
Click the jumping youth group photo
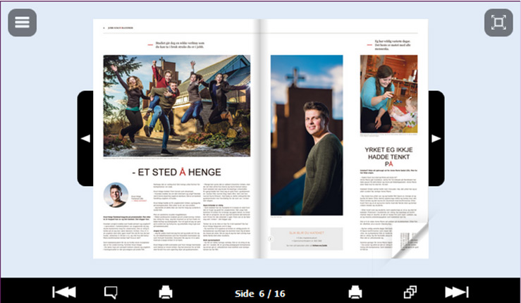pyautogui.click(x=176, y=106)
